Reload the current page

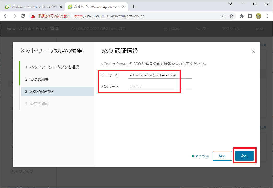pos(23,16)
